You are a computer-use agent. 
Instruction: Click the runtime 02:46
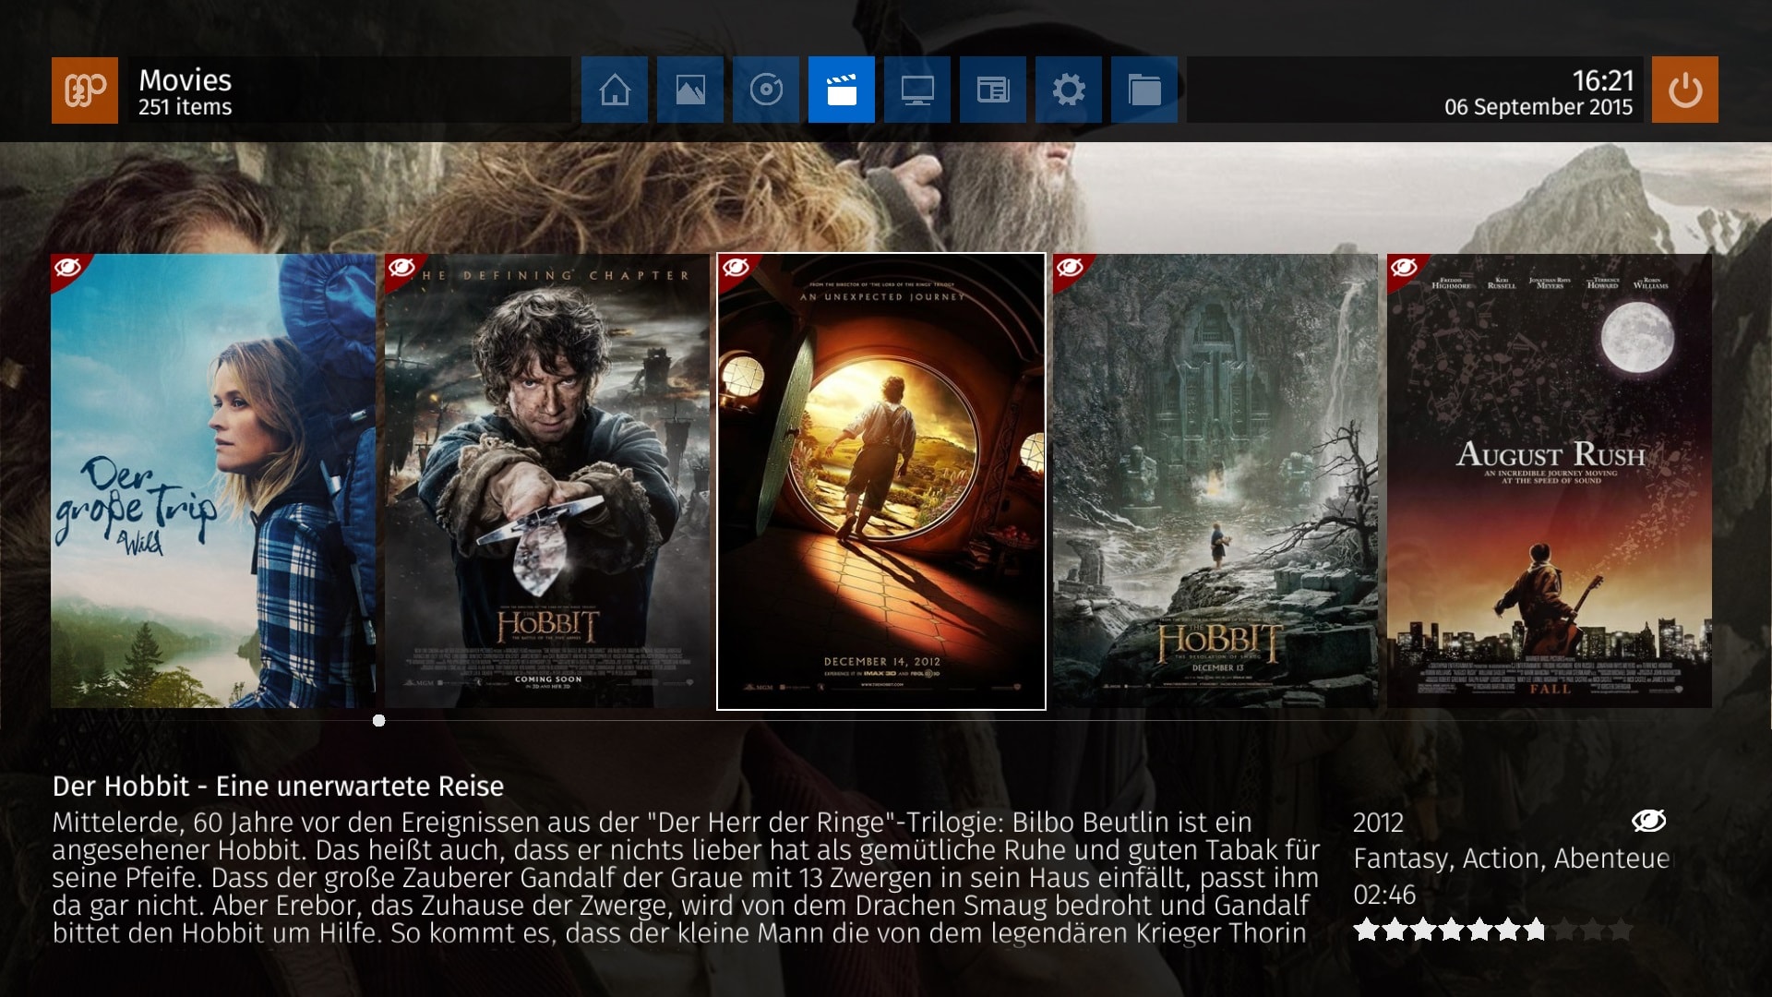coord(1384,895)
